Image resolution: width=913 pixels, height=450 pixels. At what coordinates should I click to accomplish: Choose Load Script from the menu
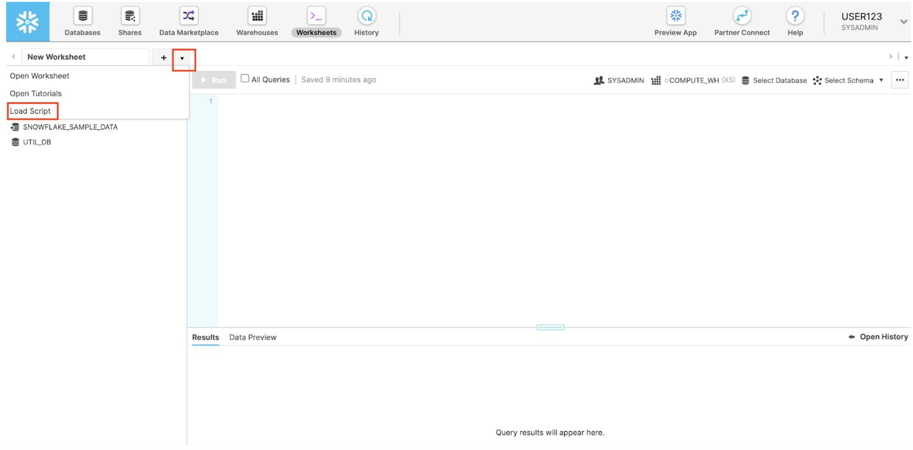coord(31,111)
